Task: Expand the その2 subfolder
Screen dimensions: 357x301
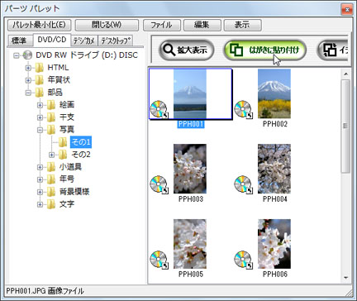Action: tap(51, 155)
